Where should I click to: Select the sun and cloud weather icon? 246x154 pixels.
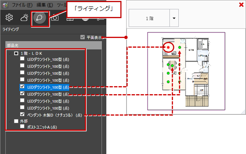[x=24, y=17]
